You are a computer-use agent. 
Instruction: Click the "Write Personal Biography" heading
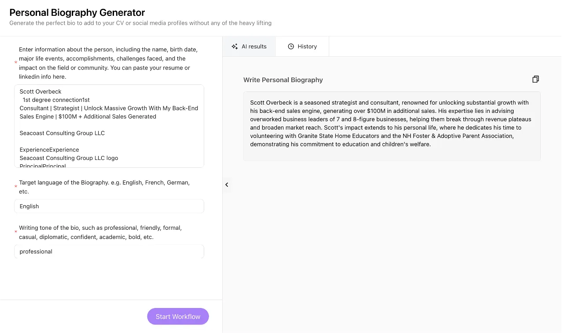click(x=283, y=80)
